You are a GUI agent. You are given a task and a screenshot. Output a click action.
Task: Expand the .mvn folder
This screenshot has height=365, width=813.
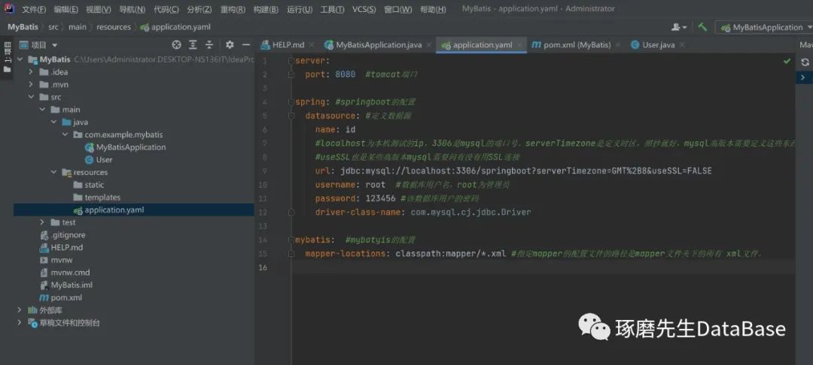point(31,84)
